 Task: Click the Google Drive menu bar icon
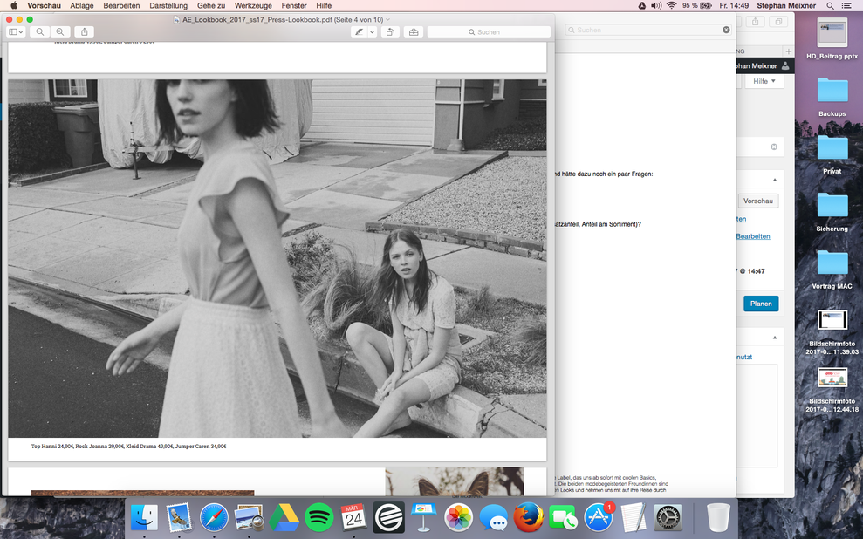click(641, 5)
